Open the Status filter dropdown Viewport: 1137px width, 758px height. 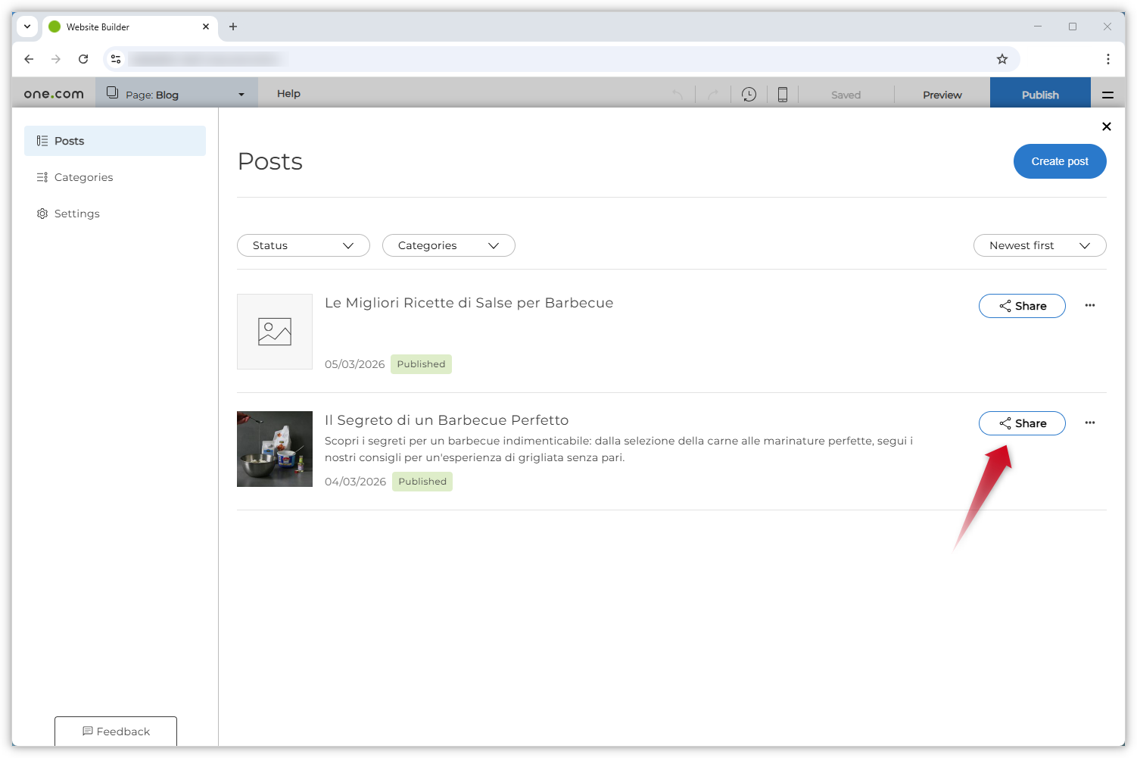[x=303, y=245]
